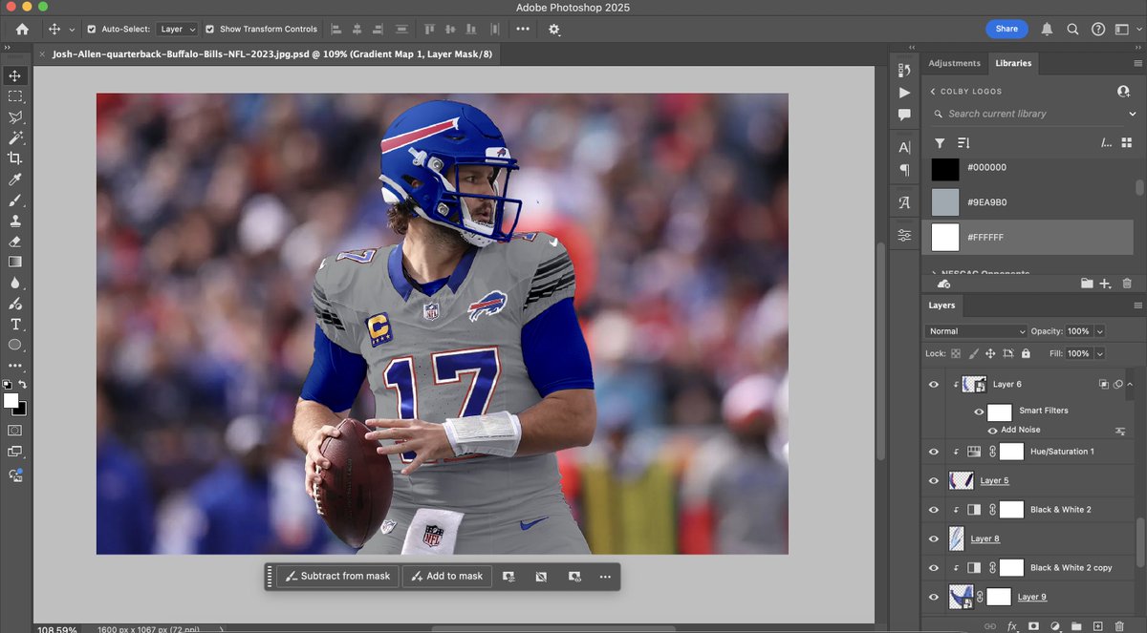The height and width of the screenshot is (633, 1147).
Task: Switch to the Libraries tab
Action: pyautogui.click(x=1013, y=63)
